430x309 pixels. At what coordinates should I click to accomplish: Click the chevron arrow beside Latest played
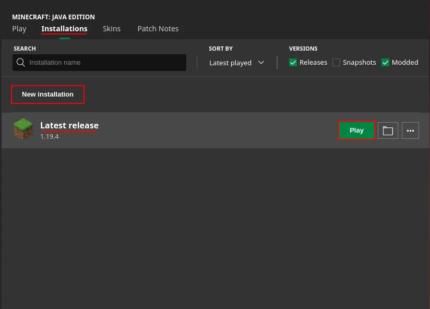click(x=261, y=63)
